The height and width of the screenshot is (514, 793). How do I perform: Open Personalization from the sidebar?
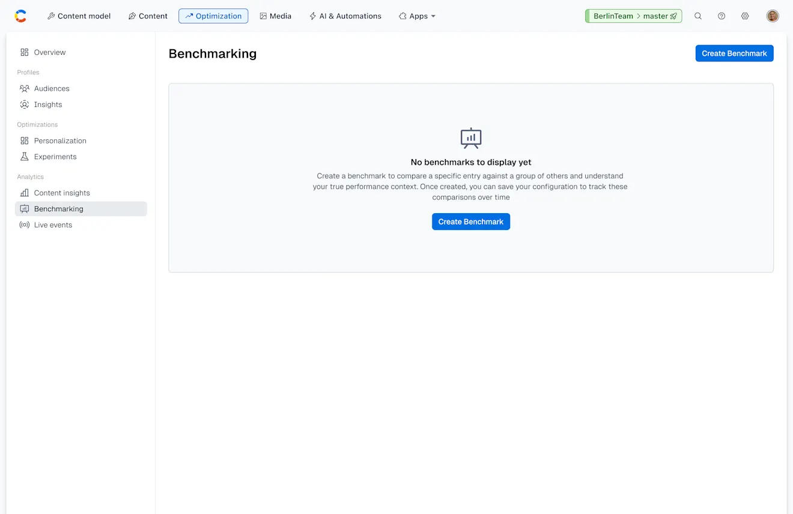[24, 141]
